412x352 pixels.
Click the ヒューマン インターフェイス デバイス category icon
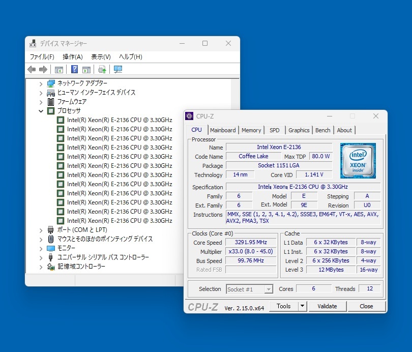(51, 93)
